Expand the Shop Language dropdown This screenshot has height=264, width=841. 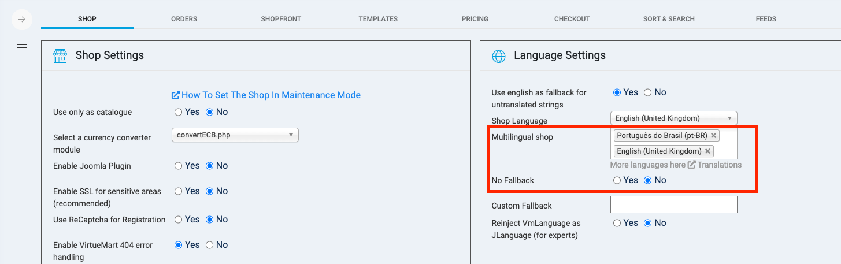pos(673,118)
